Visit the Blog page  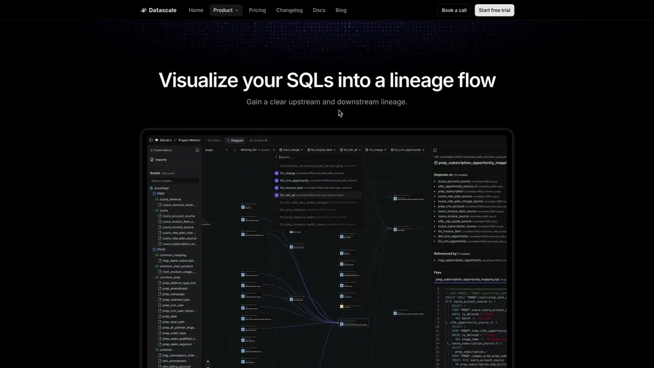point(341,10)
